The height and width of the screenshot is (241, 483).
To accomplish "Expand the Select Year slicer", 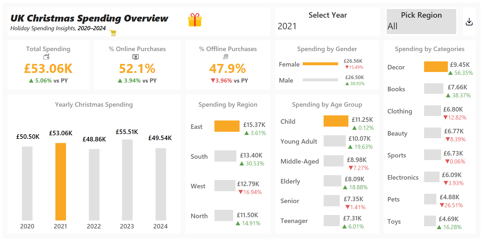I will (x=327, y=15).
